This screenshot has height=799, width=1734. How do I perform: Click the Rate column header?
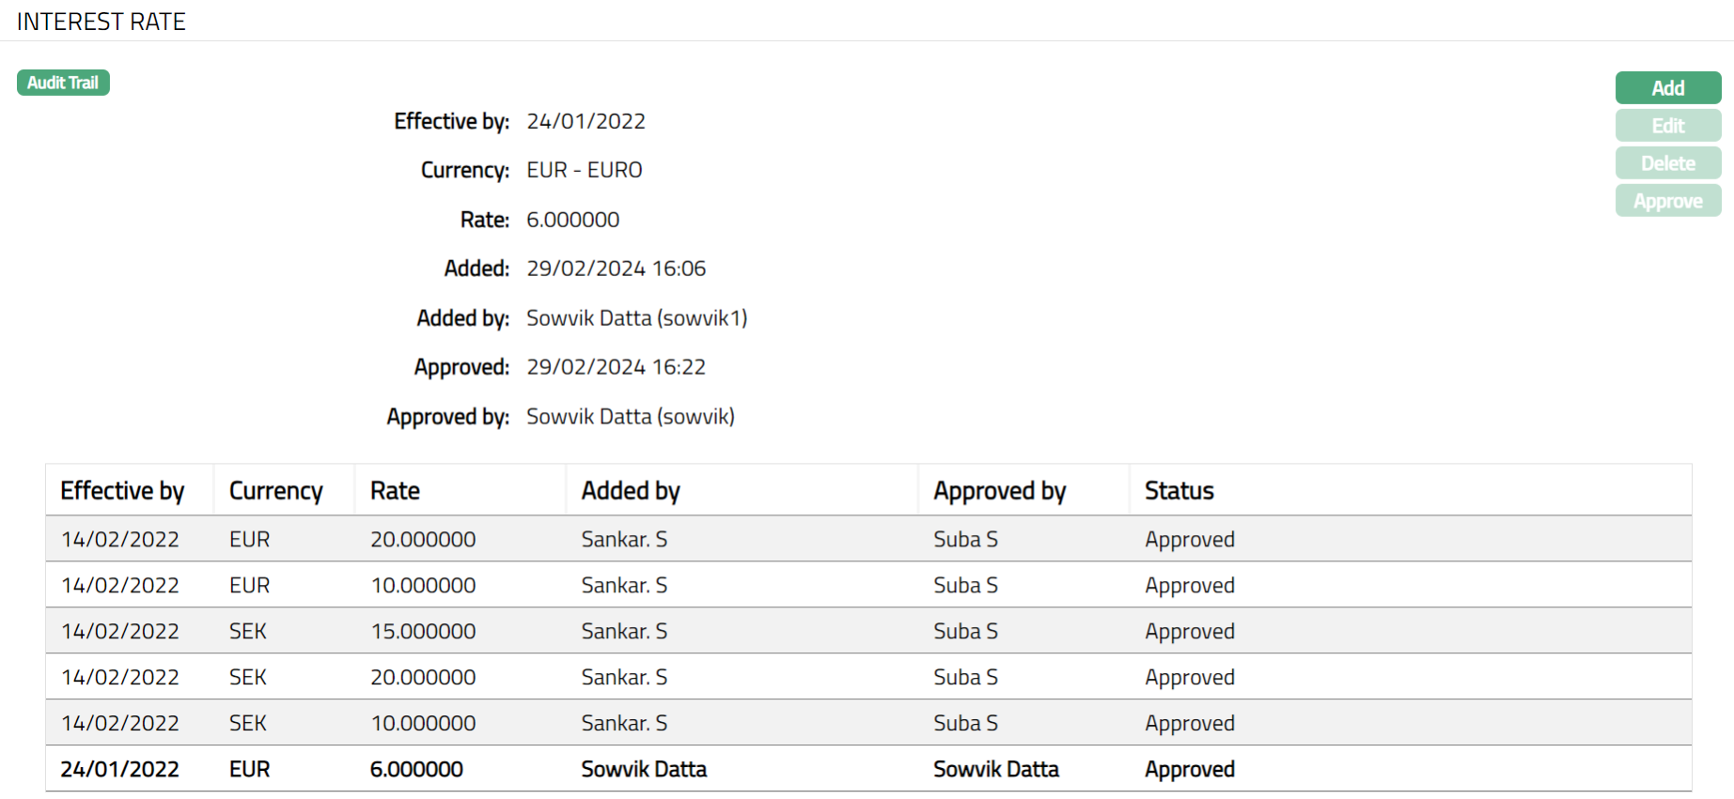395,491
